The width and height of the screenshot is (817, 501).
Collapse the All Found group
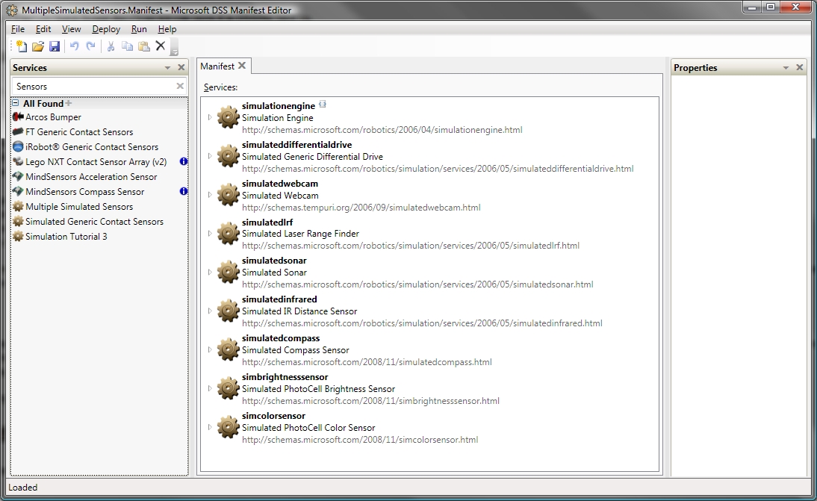[x=16, y=103]
